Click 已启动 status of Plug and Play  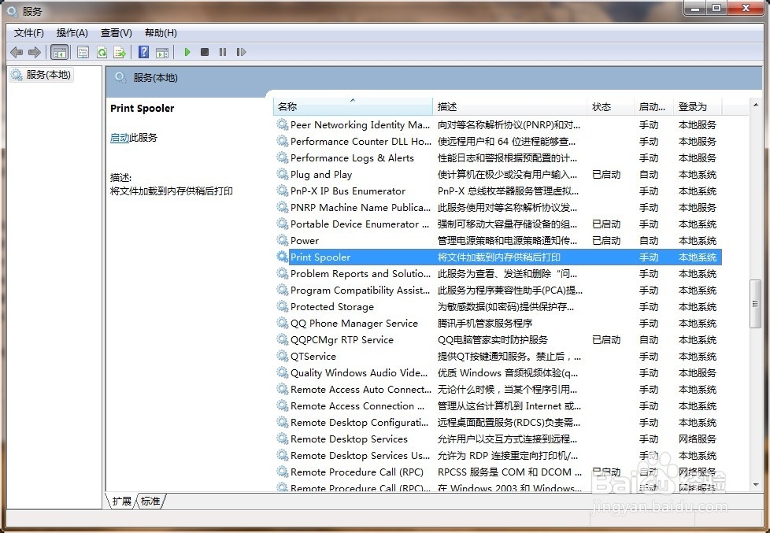(x=606, y=175)
